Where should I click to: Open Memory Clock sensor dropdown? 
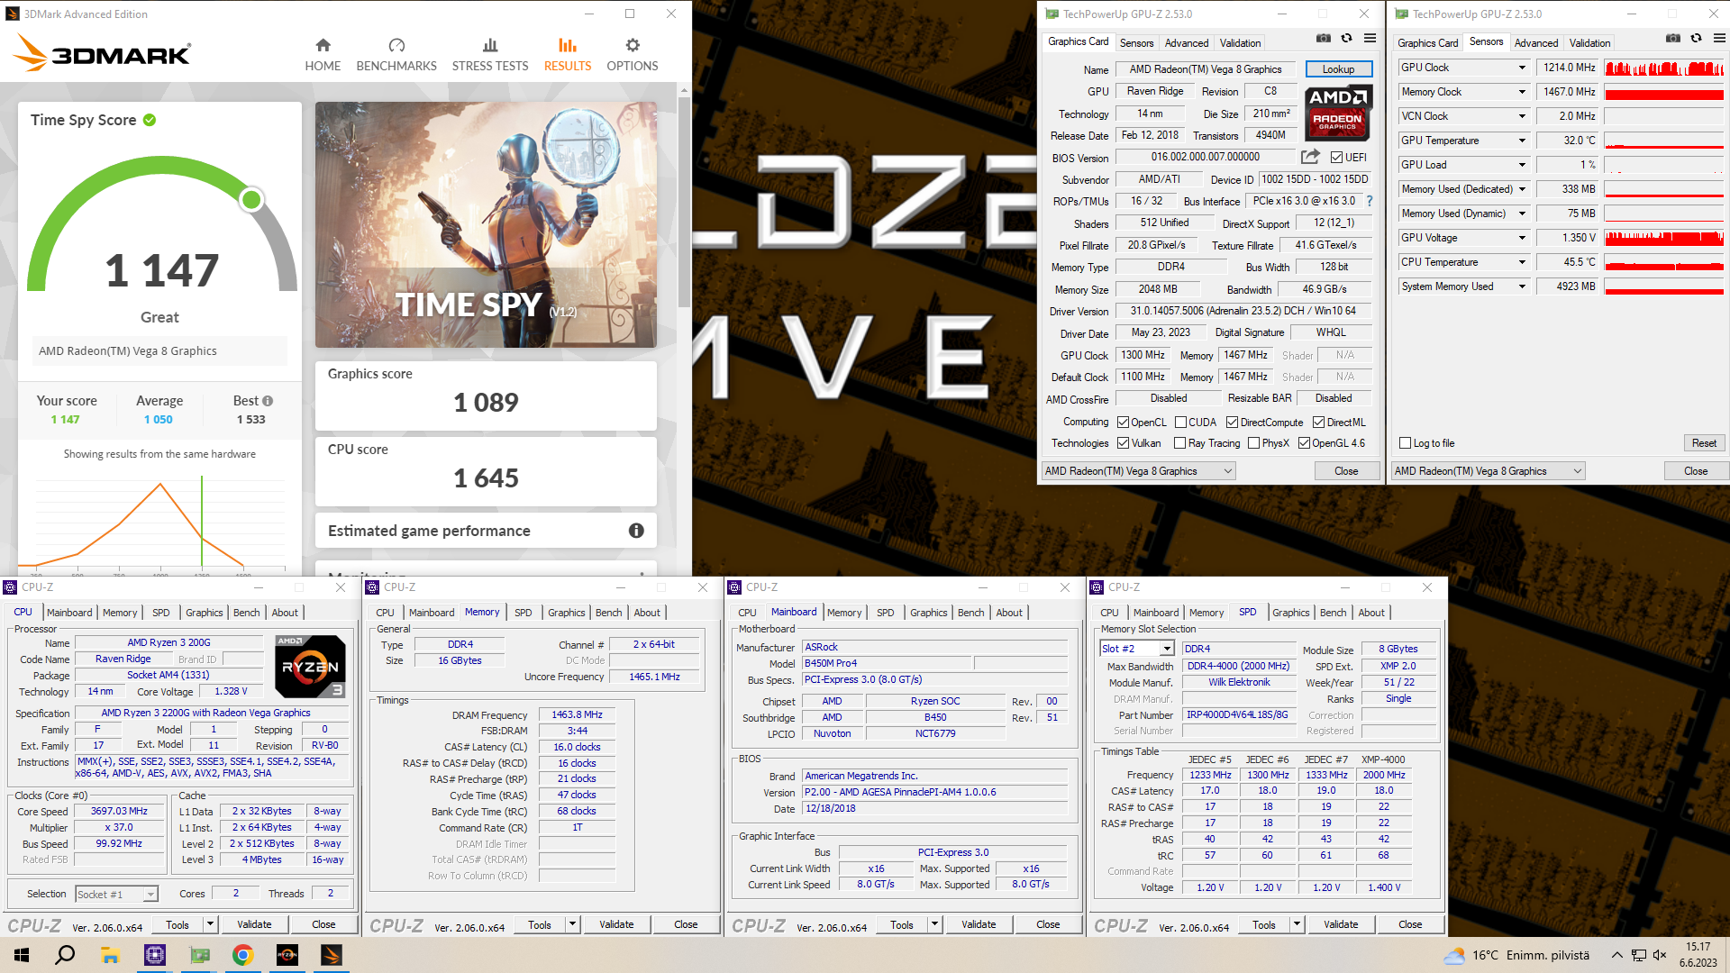[x=1522, y=92]
